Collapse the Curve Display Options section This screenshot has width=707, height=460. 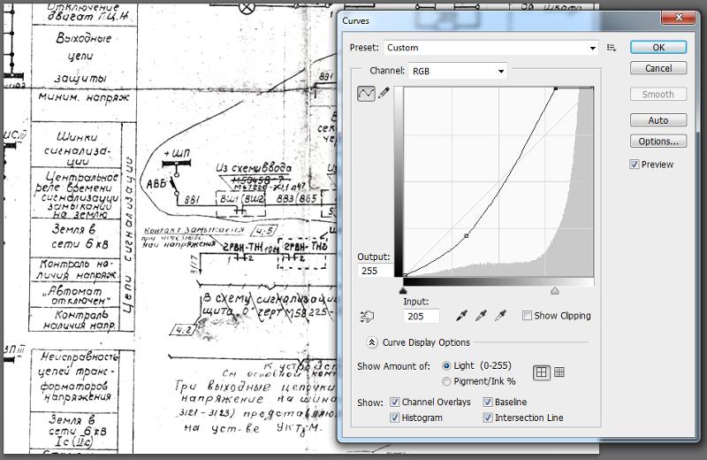tap(371, 342)
